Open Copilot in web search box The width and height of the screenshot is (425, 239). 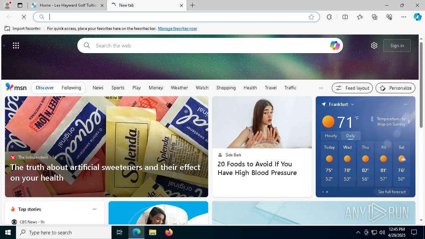(x=335, y=45)
